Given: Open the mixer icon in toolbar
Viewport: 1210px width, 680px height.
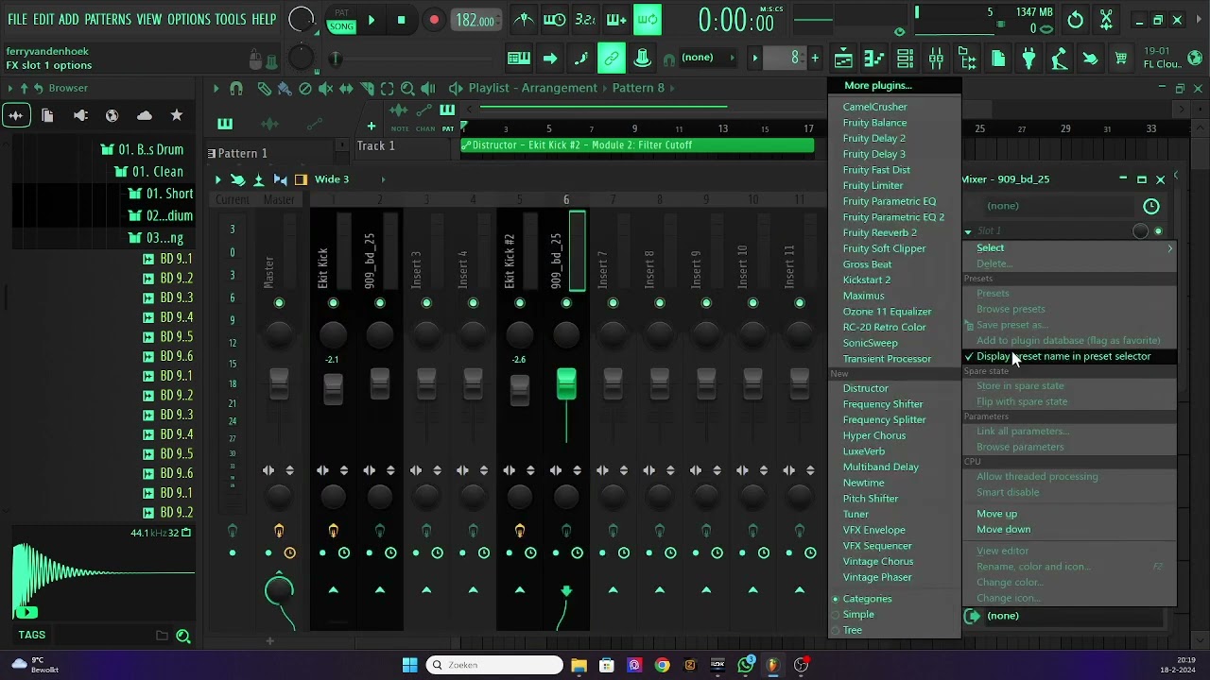Looking at the screenshot, I should coord(936,59).
